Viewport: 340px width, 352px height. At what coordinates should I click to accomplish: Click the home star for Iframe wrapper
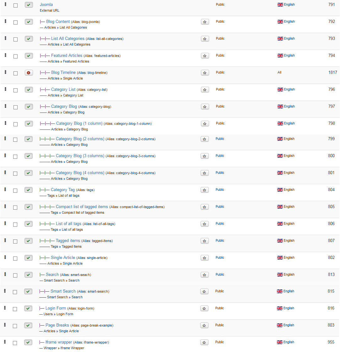click(x=204, y=342)
